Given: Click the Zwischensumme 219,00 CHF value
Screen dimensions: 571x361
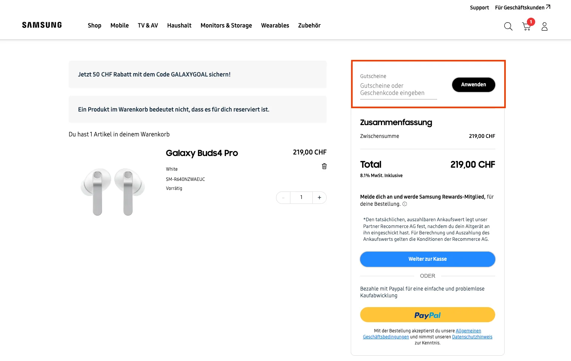Looking at the screenshot, I should (x=482, y=136).
